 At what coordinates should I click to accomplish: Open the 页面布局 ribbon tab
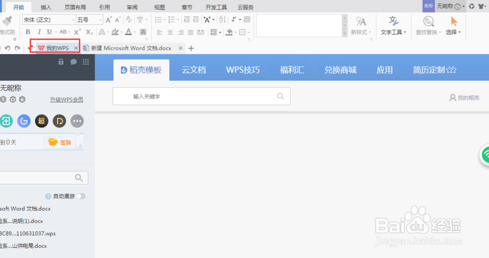(75, 7)
